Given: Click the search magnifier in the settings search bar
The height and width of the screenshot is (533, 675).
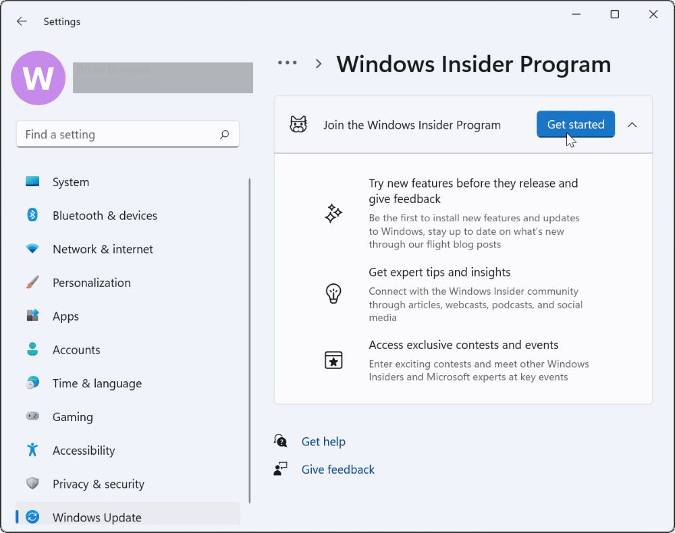Looking at the screenshot, I should pyautogui.click(x=224, y=134).
